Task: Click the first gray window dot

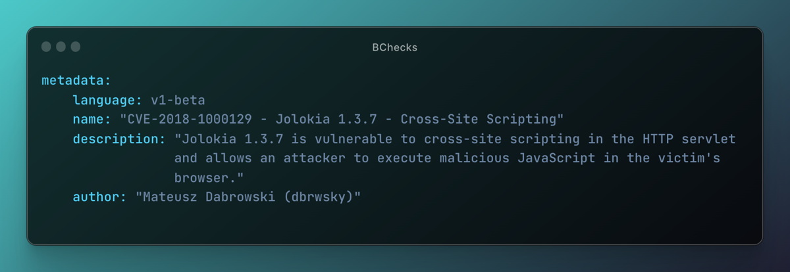Action: [x=46, y=47]
